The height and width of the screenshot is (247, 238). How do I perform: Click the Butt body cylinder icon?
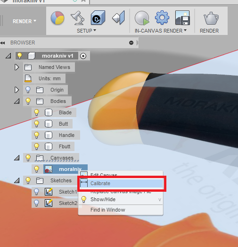pyautogui.click(x=49, y=124)
